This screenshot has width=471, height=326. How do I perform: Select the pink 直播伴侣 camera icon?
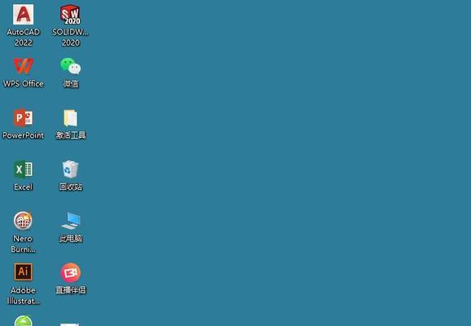point(70,272)
